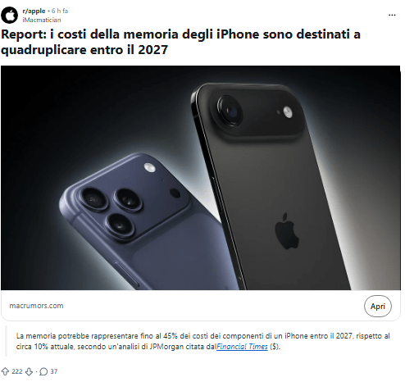
Task: Click the black iPhone's single camera lens
Action: click(x=230, y=111)
